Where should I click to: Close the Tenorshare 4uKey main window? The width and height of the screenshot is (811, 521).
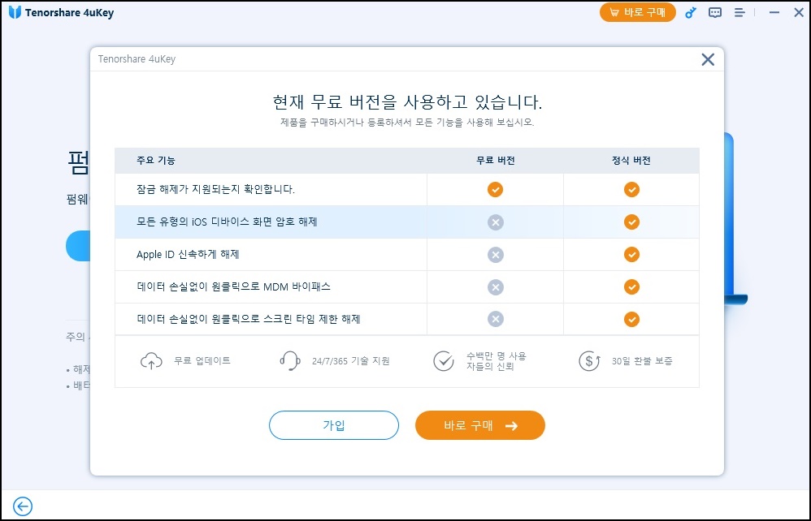[799, 13]
